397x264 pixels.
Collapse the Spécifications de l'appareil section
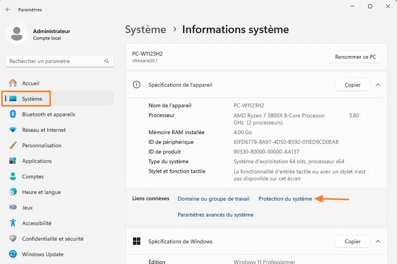click(x=378, y=85)
